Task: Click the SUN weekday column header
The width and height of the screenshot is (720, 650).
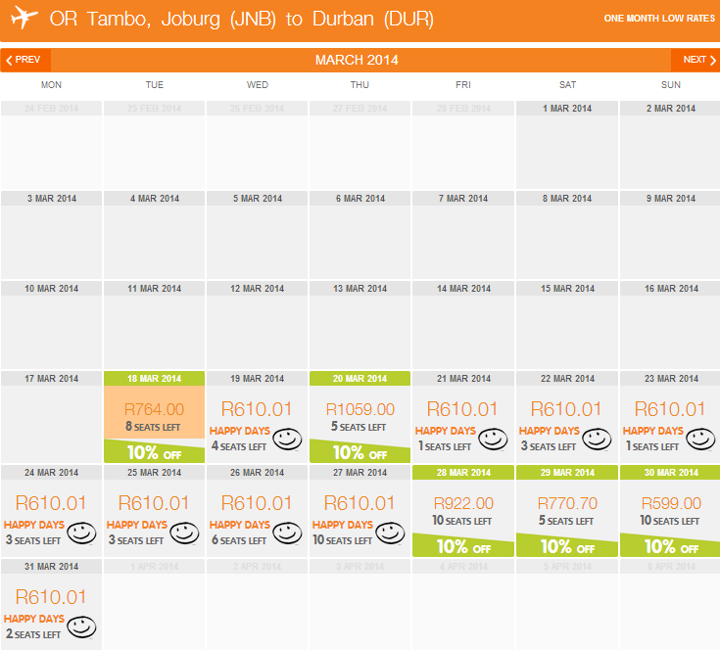Action: [671, 85]
